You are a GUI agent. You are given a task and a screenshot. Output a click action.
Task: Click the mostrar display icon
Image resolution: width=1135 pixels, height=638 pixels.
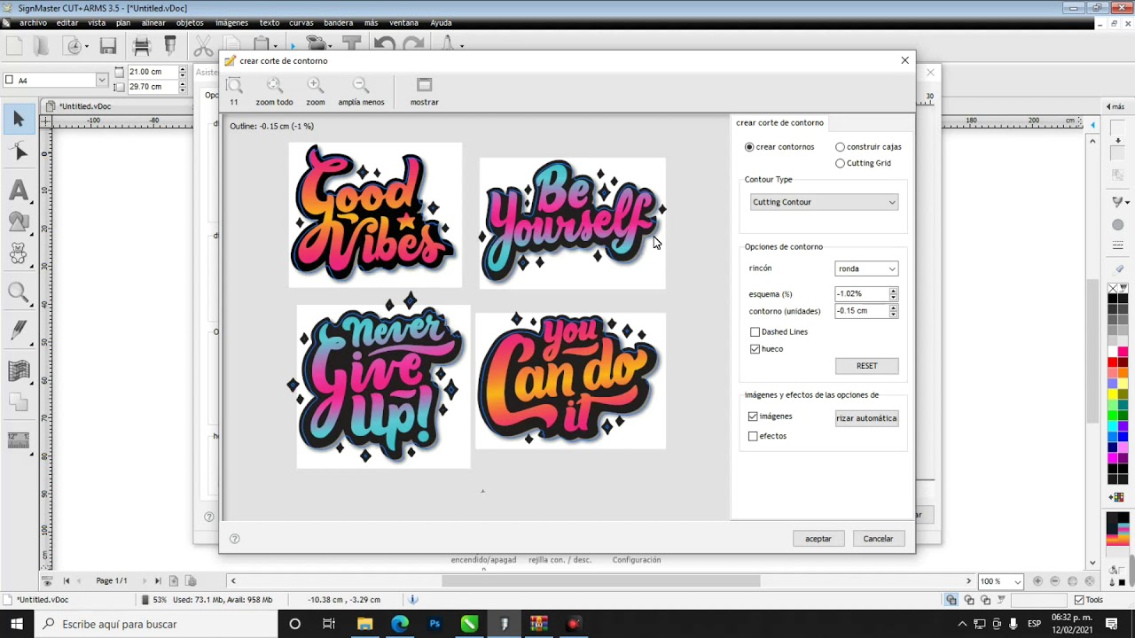point(424,85)
